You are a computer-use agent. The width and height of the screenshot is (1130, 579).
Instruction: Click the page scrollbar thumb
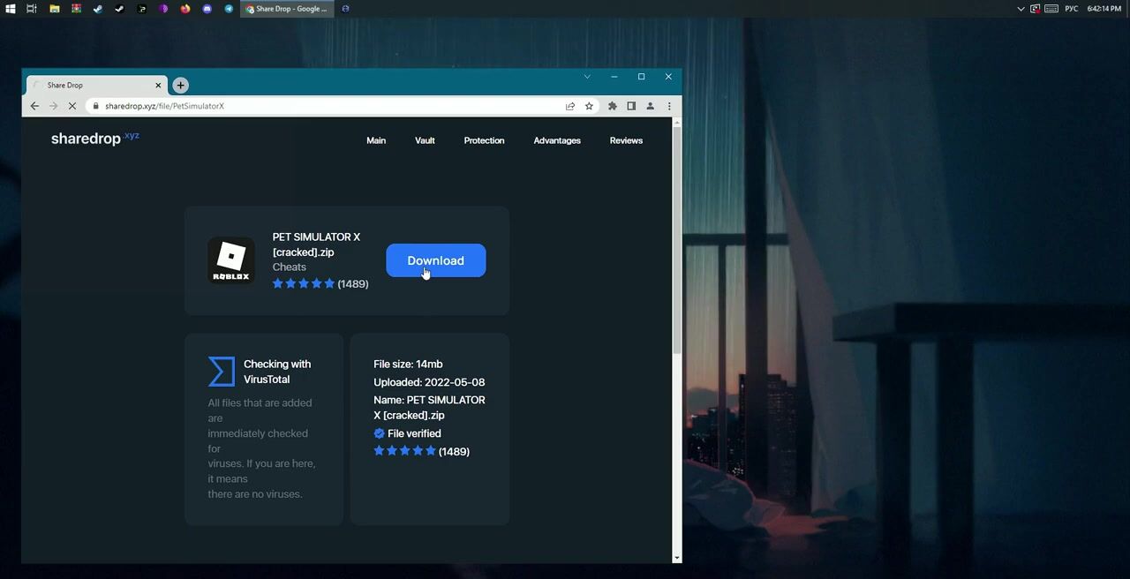(677, 240)
